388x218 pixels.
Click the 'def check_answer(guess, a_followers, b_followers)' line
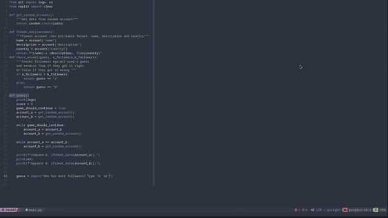[53, 58]
